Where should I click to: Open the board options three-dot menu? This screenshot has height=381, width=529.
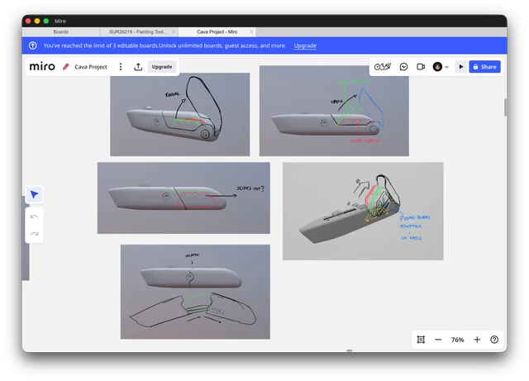(121, 67)
